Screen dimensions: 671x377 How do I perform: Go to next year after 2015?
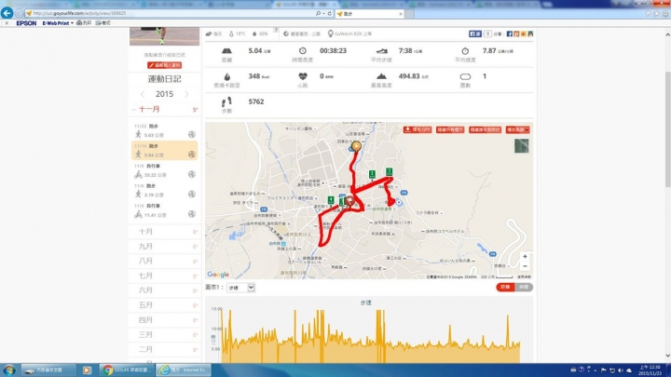coord(186,94)
